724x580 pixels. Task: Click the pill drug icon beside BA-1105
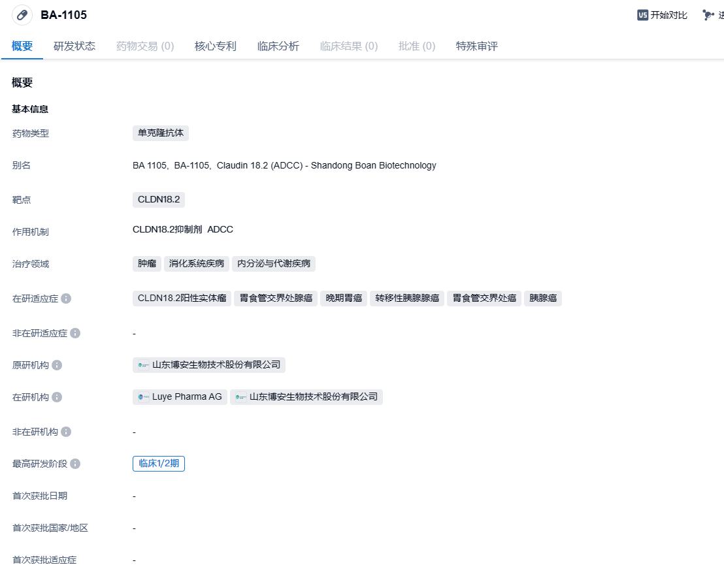click(x=22, y=15)
